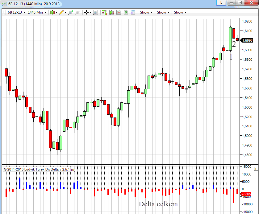Screen dimensions: 259x214
Task: Click the 1,5500 price axis label
Action: [x=247, y=88]
